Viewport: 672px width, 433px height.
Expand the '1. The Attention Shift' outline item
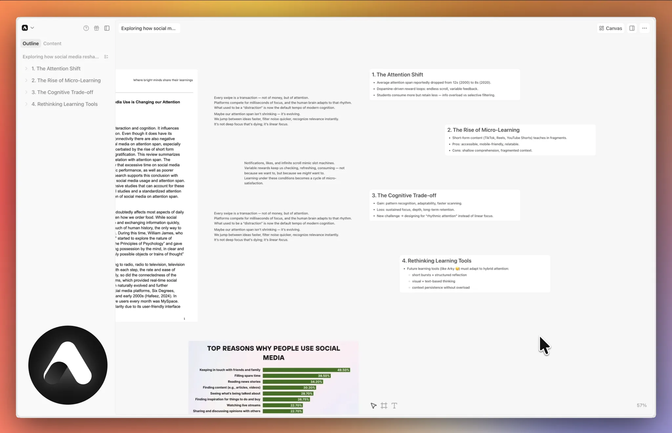pyautogui.click(x=26, y=69)
